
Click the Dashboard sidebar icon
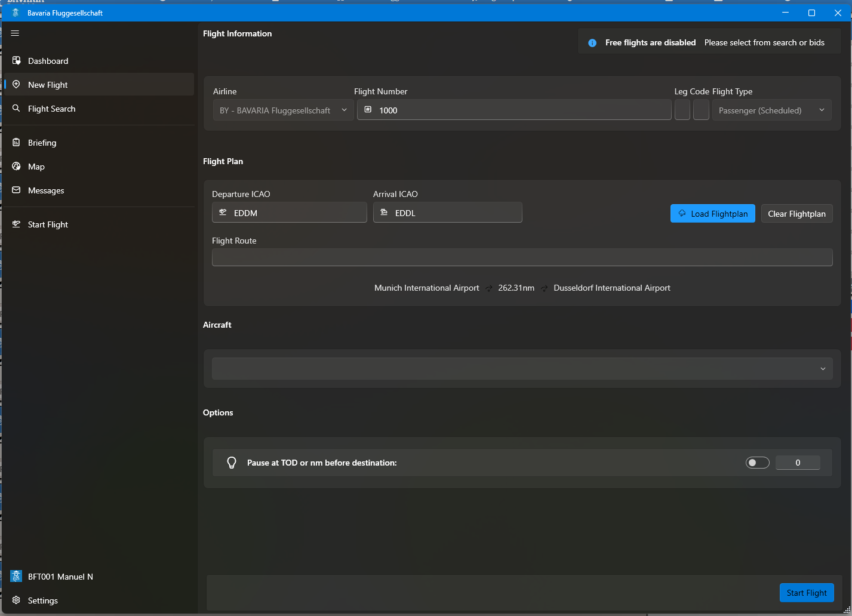(x=16, y=61)
